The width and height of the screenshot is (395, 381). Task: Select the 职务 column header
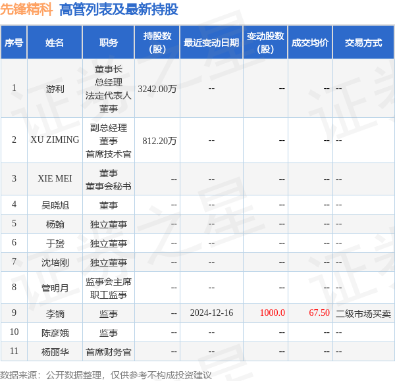click(109, 42)
